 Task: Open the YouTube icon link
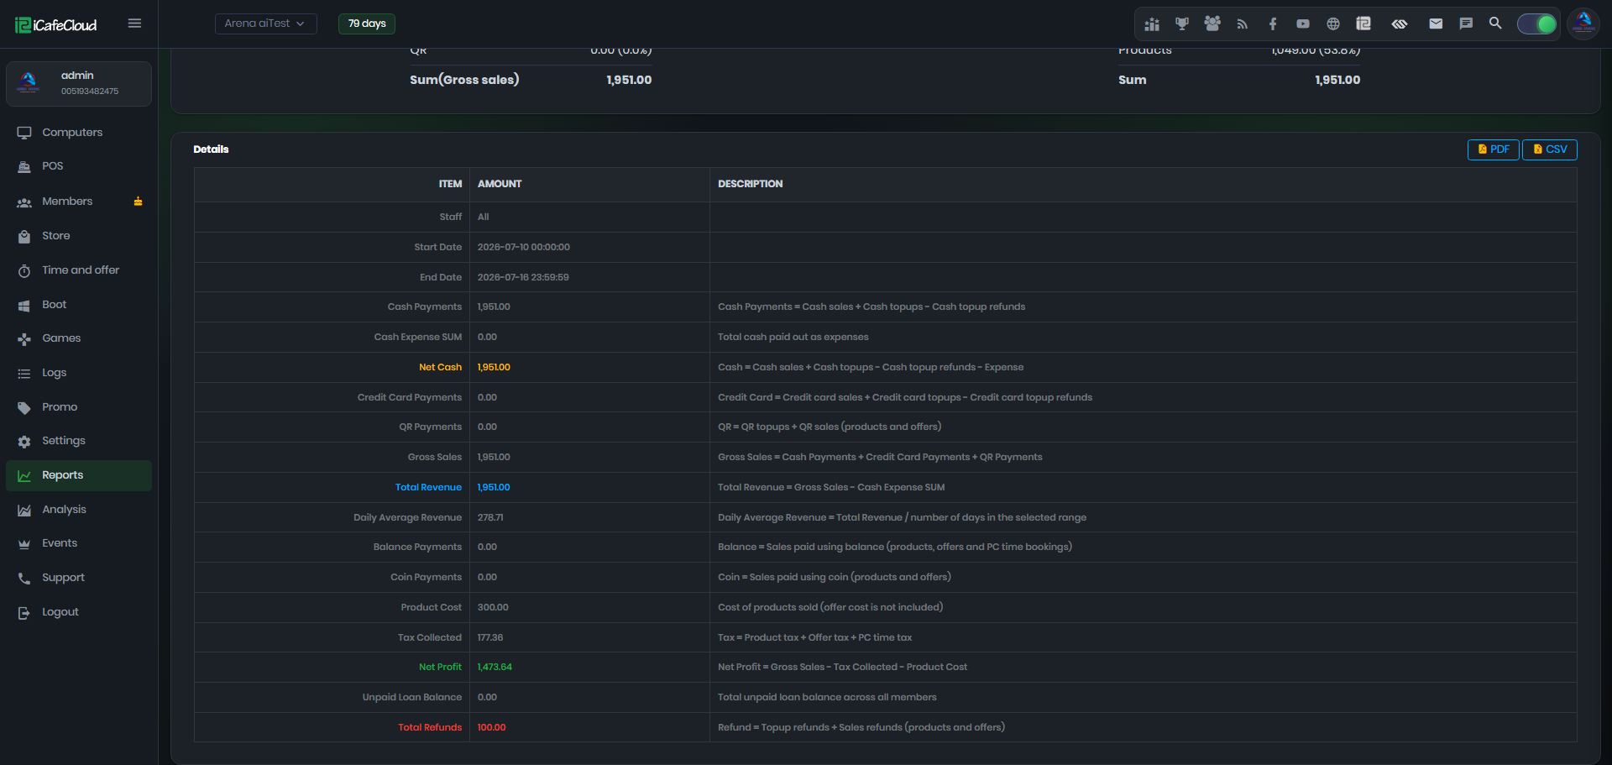(1303, 24)
